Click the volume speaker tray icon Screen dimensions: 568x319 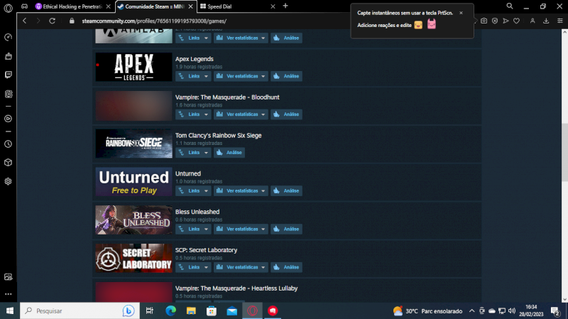pos(512,310)
